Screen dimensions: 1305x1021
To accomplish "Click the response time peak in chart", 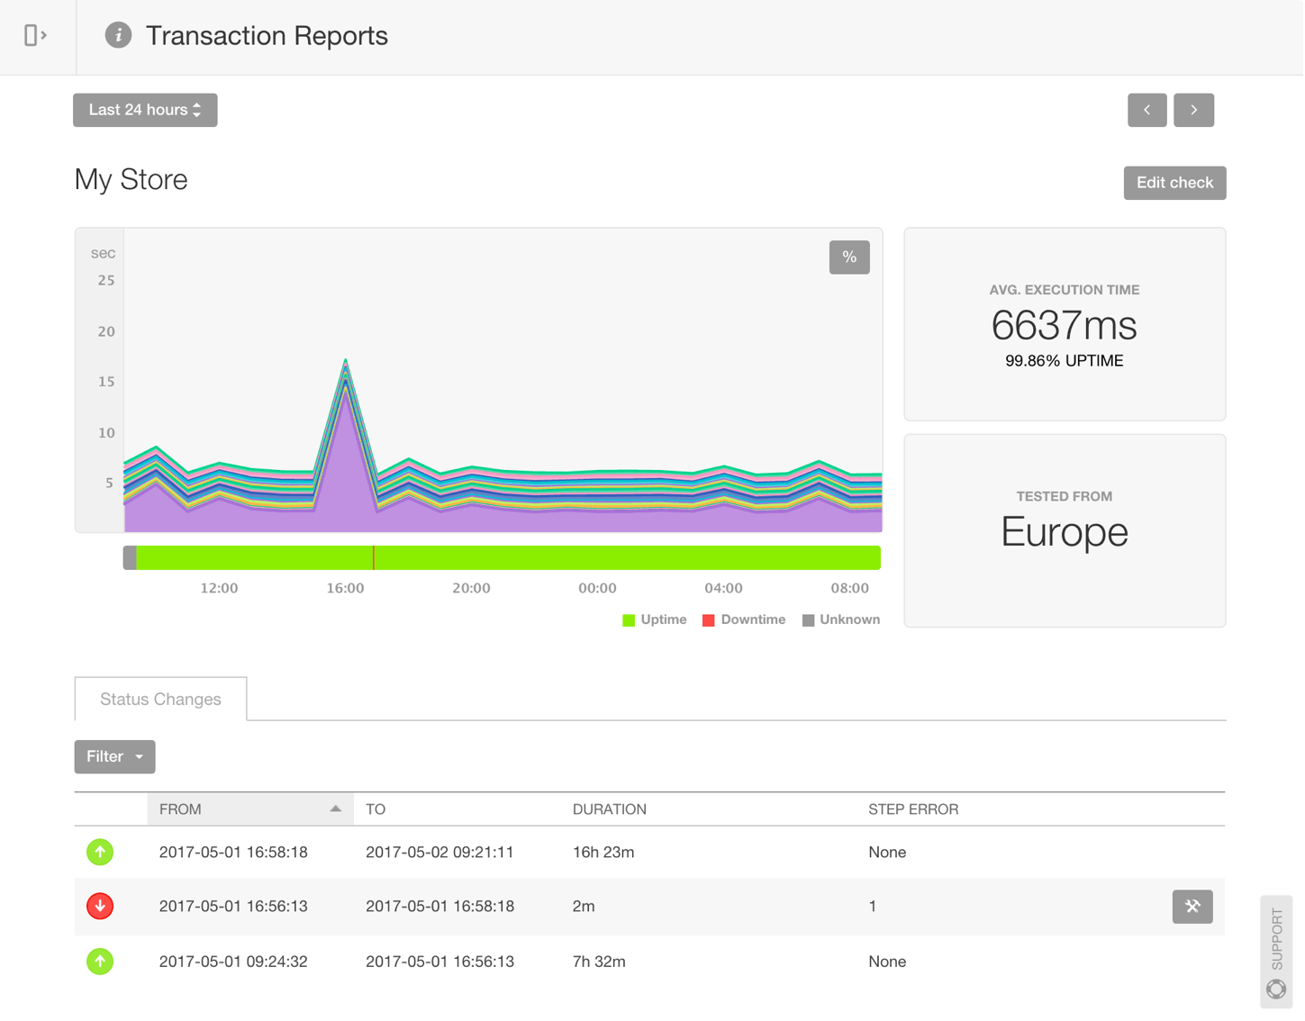I will [346, 362].
